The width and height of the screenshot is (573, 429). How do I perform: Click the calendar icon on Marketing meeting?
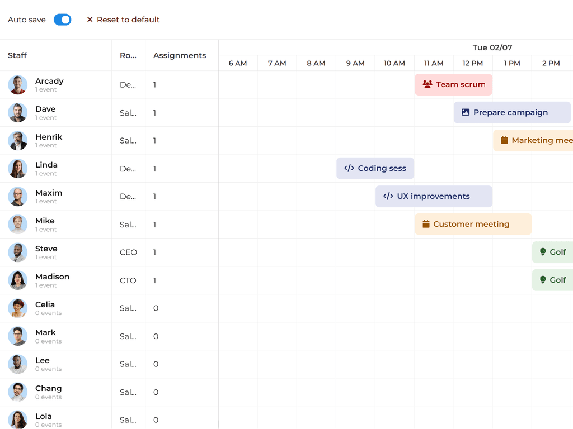pos(504,140)
